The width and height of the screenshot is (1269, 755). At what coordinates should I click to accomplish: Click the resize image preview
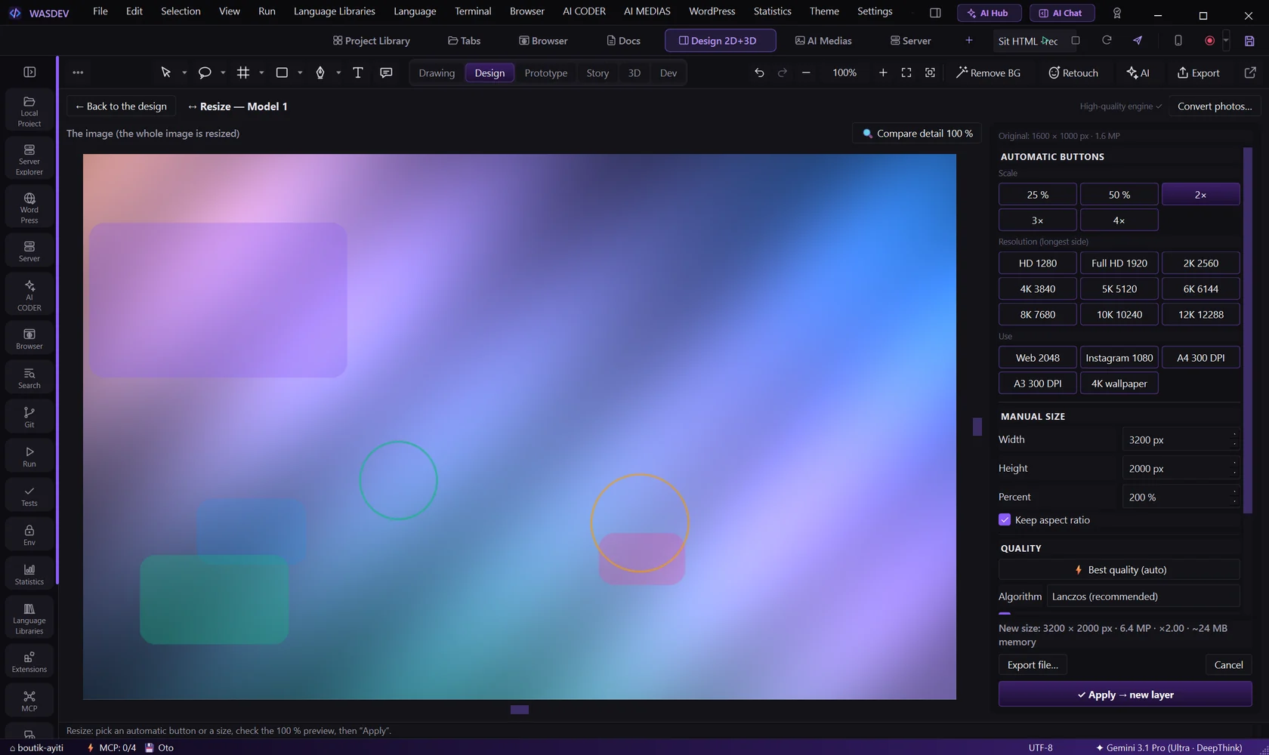(520, 427)
